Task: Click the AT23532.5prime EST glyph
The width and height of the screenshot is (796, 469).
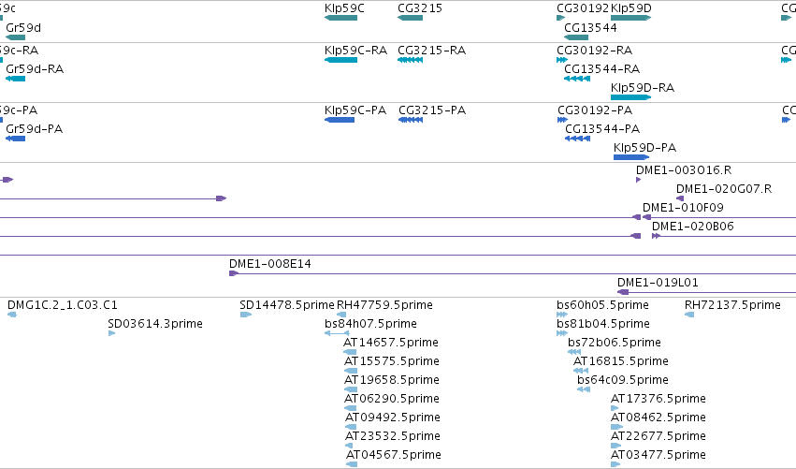Action: point(349,447)
